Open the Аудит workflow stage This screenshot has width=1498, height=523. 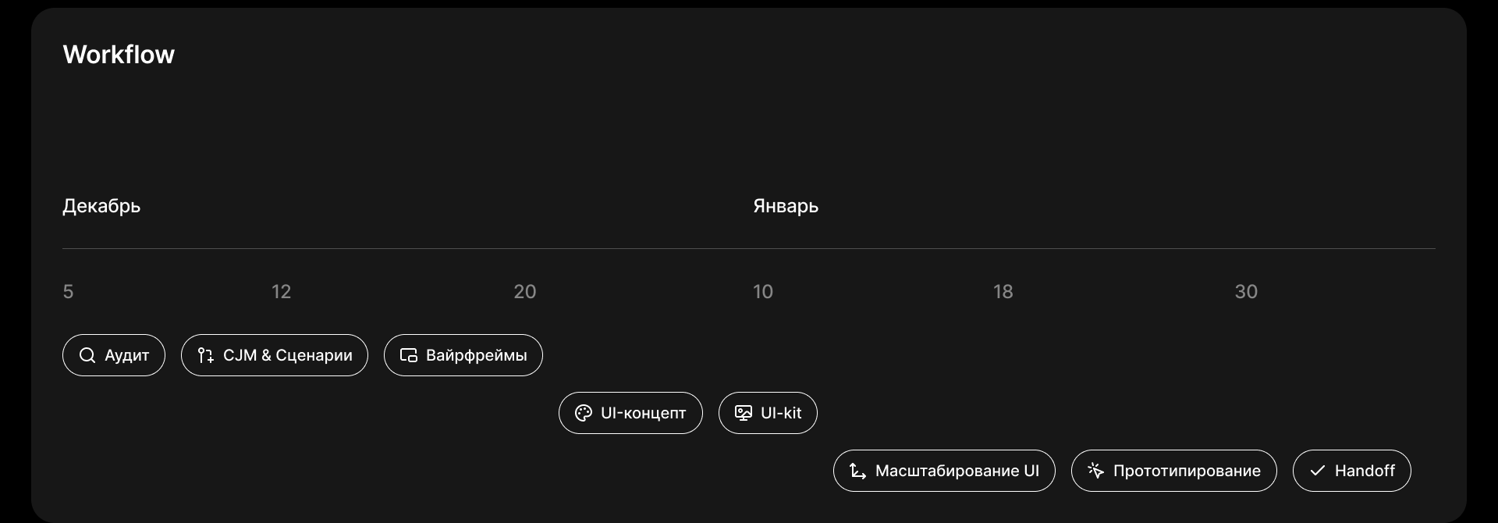113,355
